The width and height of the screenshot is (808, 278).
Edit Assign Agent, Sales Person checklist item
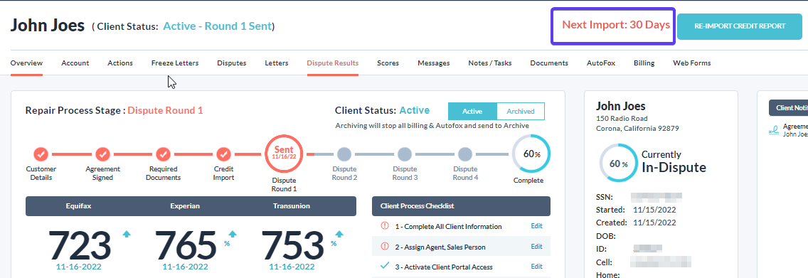(536, 247)
